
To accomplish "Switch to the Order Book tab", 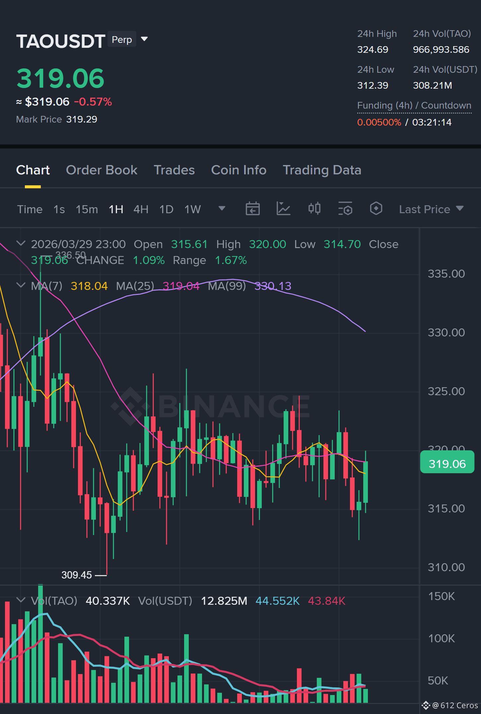I will [x=102, y=170].
